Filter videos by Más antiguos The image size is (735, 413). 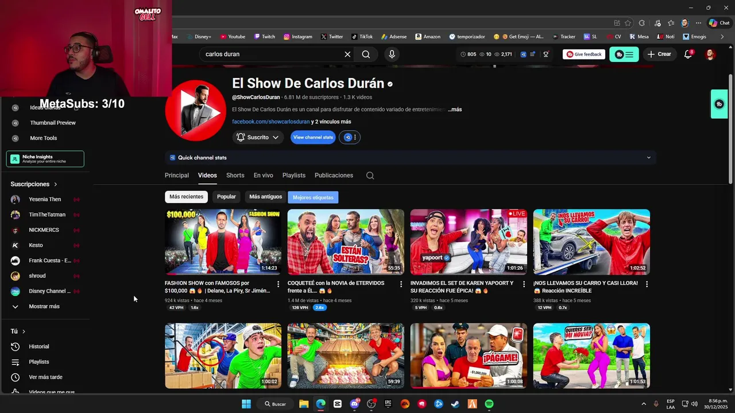tap(265, 197)
